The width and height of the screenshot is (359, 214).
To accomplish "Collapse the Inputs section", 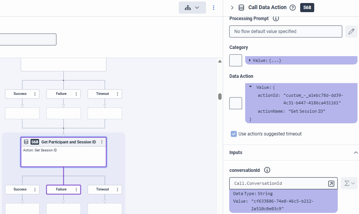I will [356, 153].
